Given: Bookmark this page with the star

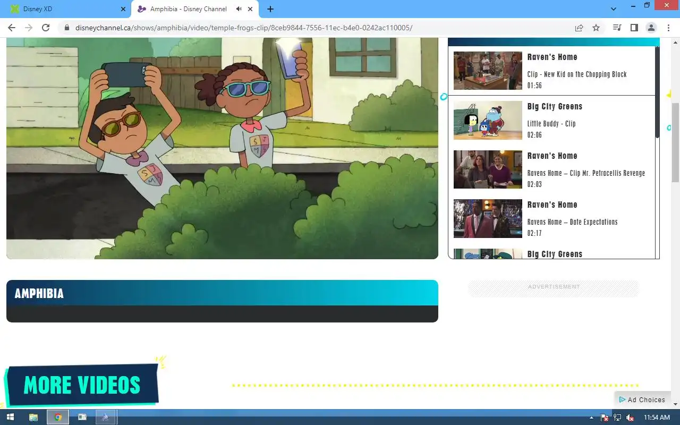Looking at the screenshot, I should pos(596,28).
